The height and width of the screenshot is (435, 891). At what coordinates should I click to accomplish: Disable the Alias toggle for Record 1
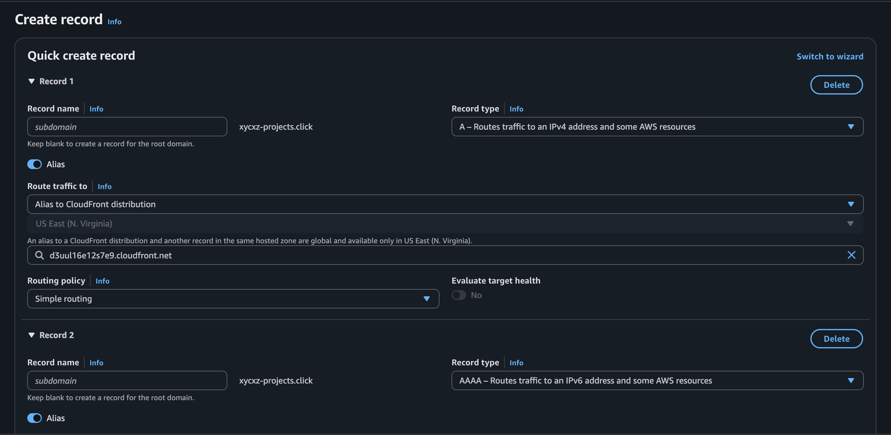[x=35, y=164]
